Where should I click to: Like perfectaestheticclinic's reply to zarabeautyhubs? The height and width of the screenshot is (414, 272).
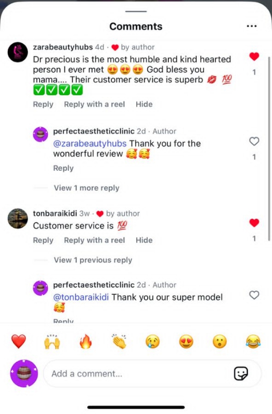(x=254, y=141)
